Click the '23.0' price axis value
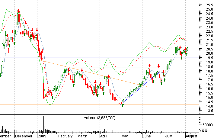 click(x=209, y=27)
